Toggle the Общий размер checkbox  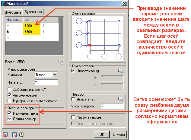click(9, 119)
